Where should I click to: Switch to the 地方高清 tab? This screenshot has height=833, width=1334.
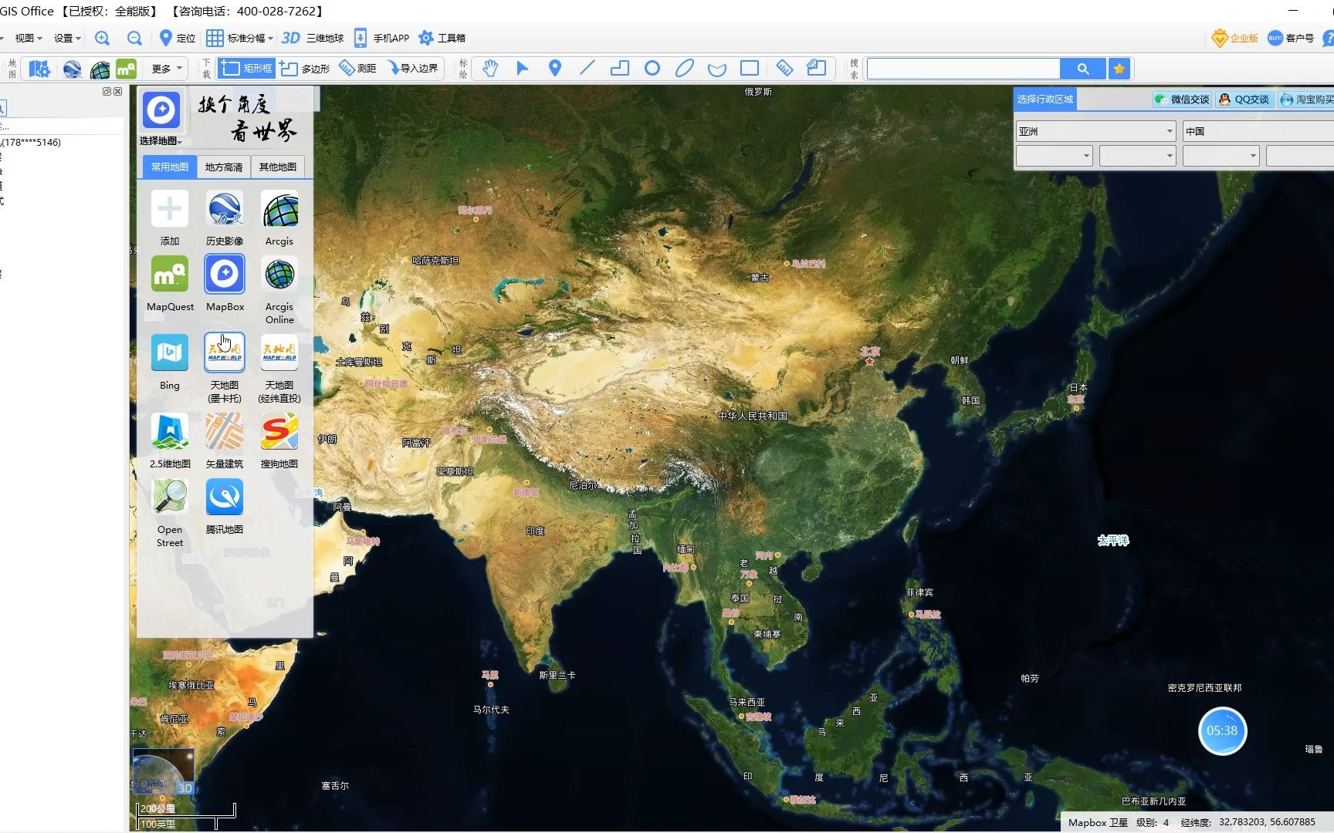(224, 167)
